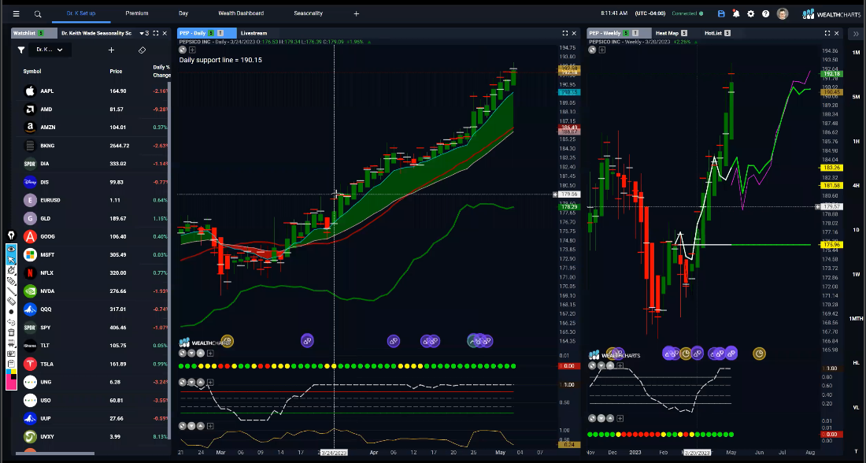Add a symbol to the watchlist
Screen dimensions: 866x463
coord(111,50)
